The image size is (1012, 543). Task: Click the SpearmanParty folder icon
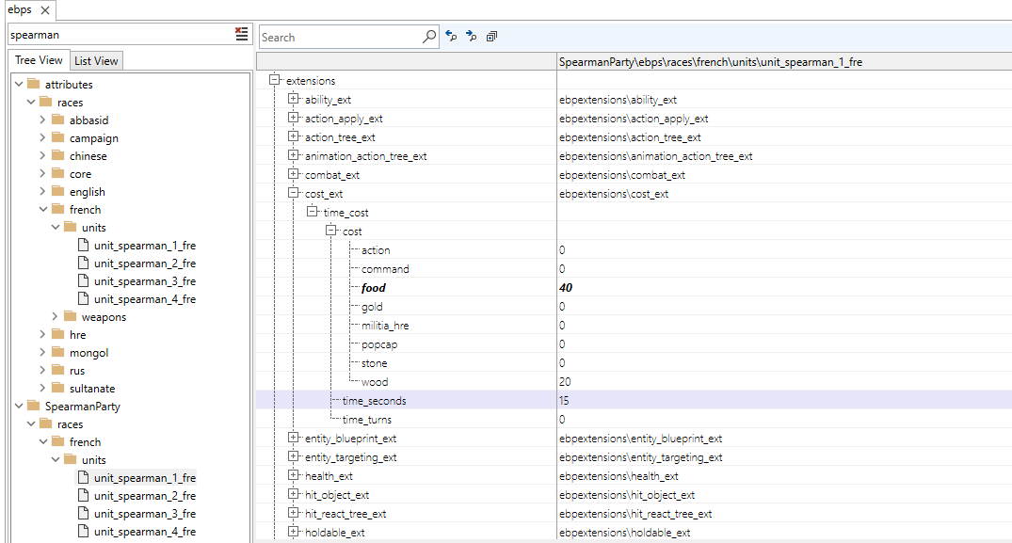(34, 406)
